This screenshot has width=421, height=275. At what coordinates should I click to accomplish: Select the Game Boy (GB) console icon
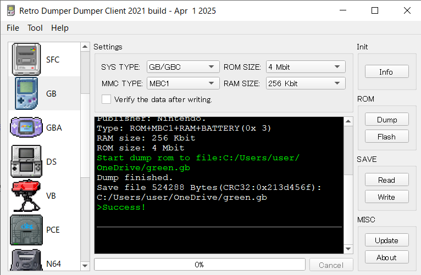click(26, 93)
